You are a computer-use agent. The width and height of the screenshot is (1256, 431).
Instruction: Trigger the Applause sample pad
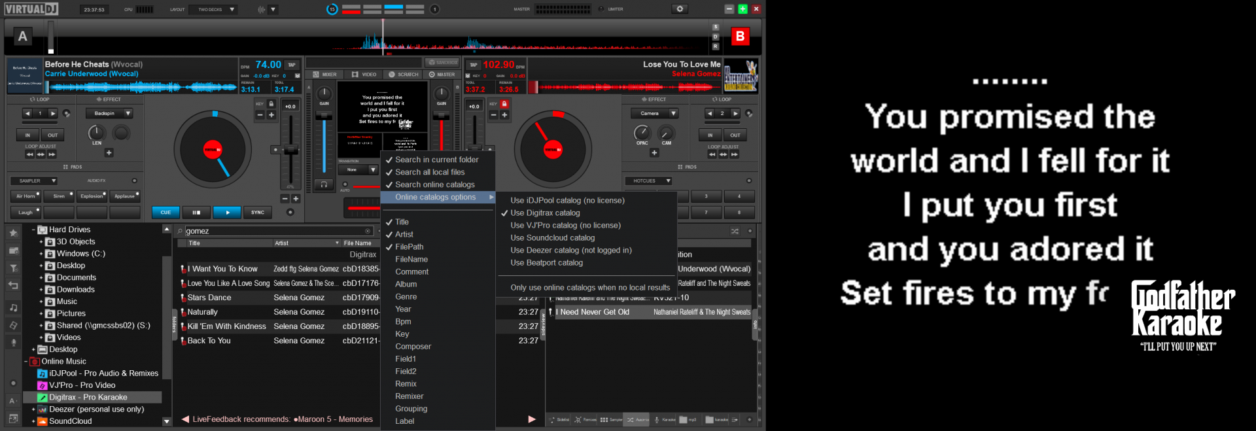[x=124, y=196]
